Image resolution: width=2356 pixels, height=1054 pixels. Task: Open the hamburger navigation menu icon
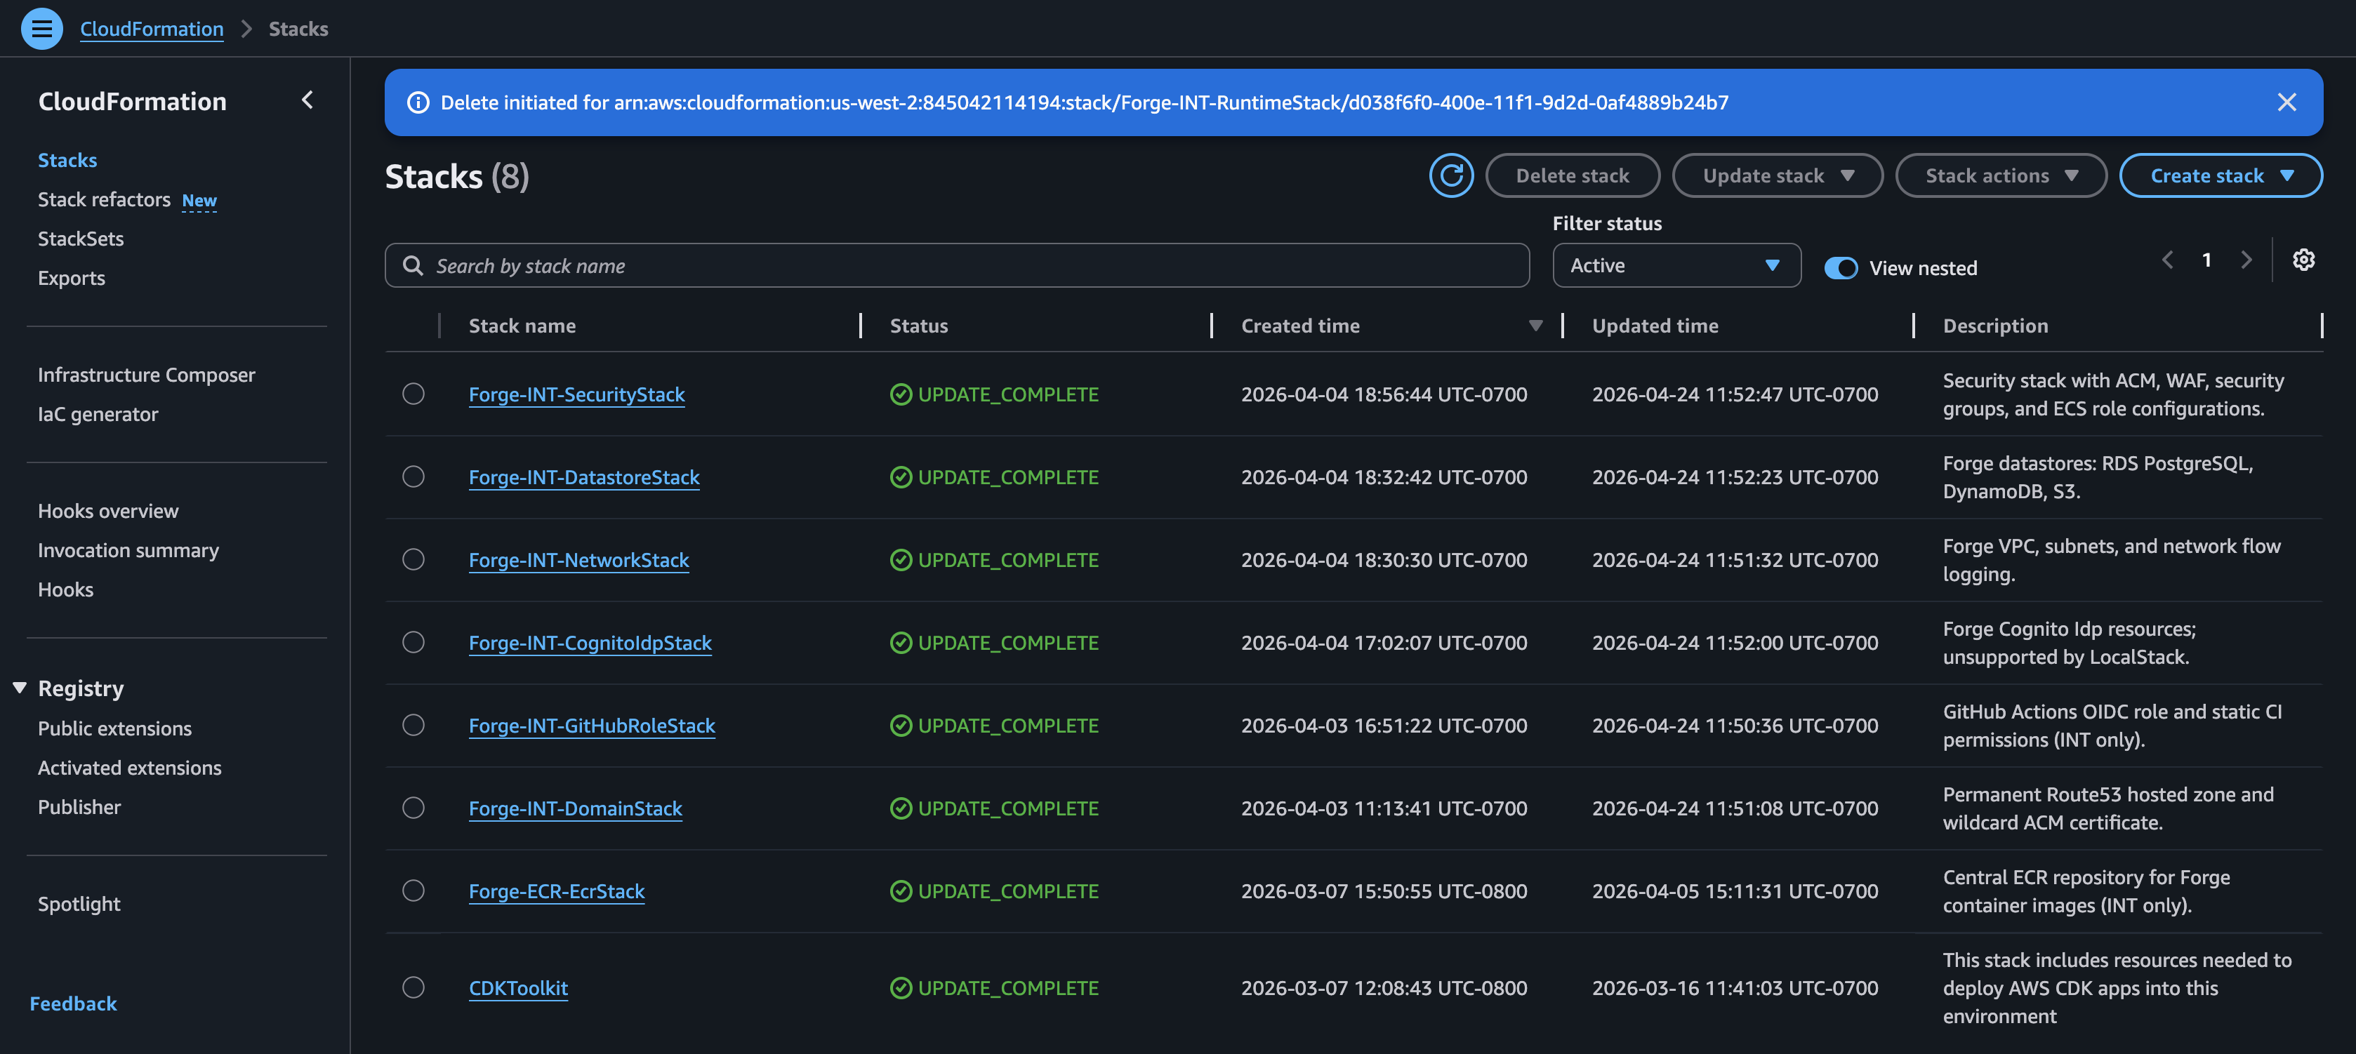(x=41, y=28)
